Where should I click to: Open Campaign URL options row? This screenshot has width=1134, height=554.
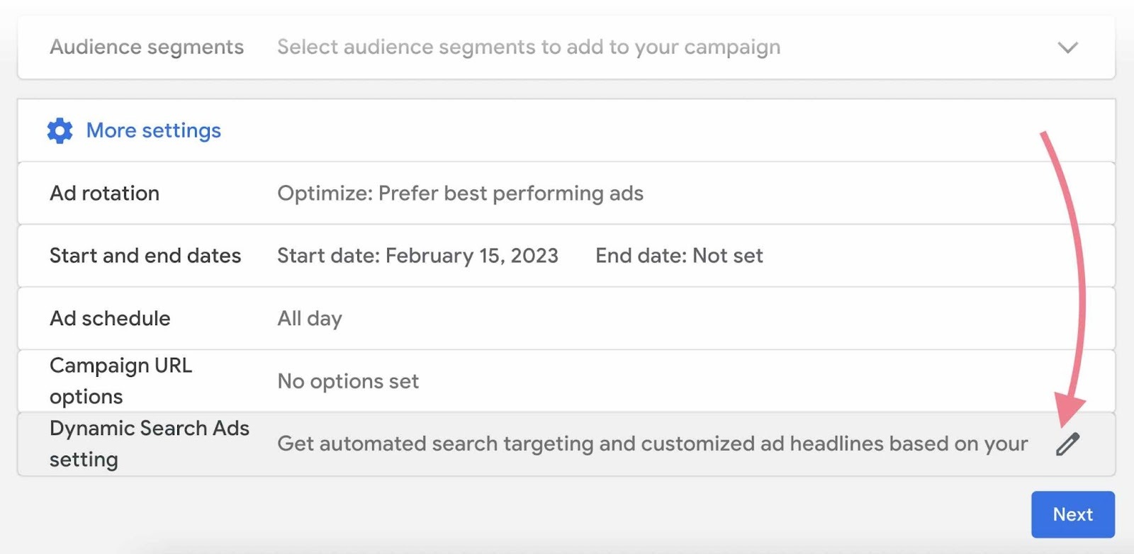pos(120,381)
